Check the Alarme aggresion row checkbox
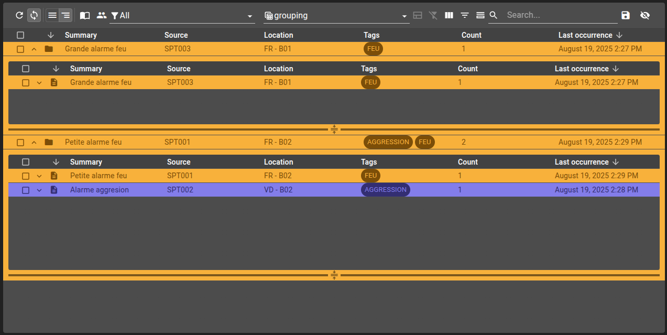Image resolution: width=667 pixels, height=335 pixels. point(26,190)
